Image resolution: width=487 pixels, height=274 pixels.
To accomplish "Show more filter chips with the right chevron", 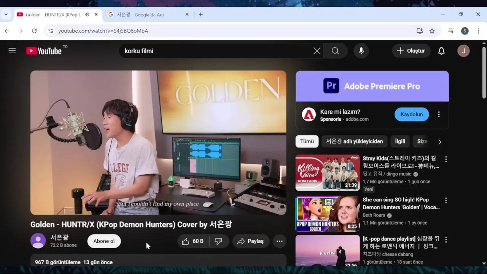I will point(440,142).
